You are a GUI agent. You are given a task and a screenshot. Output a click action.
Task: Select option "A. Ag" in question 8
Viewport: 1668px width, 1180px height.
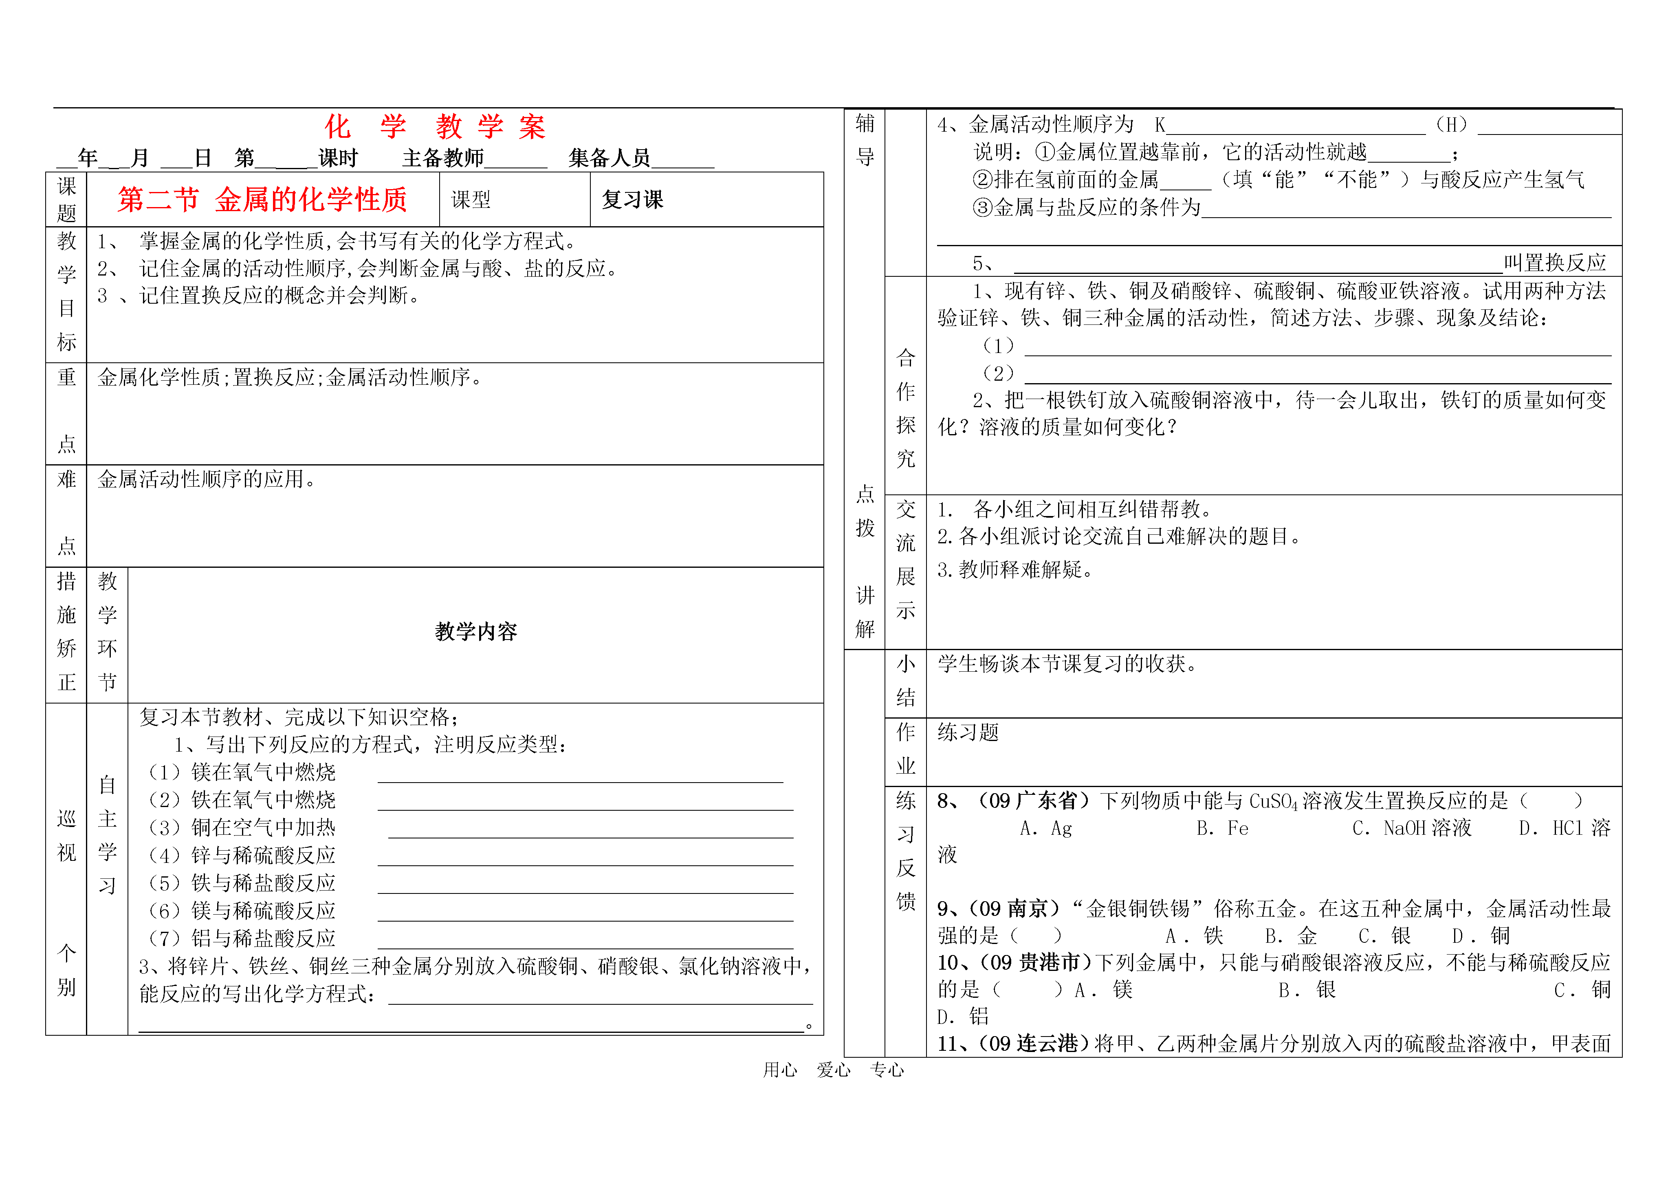[1046, 828]
